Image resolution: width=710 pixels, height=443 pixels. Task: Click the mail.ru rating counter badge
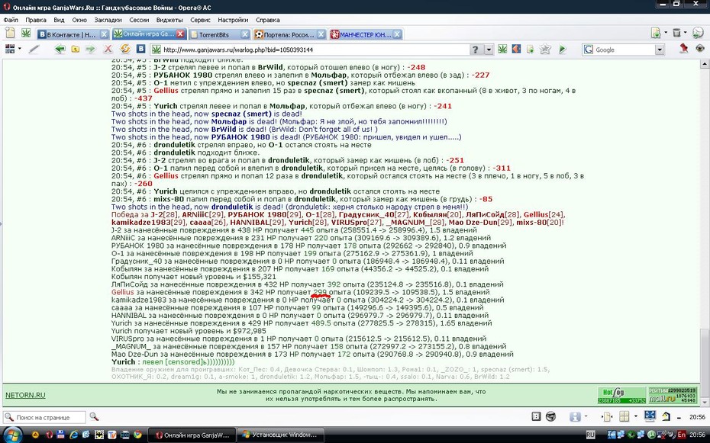click(672, 395)
